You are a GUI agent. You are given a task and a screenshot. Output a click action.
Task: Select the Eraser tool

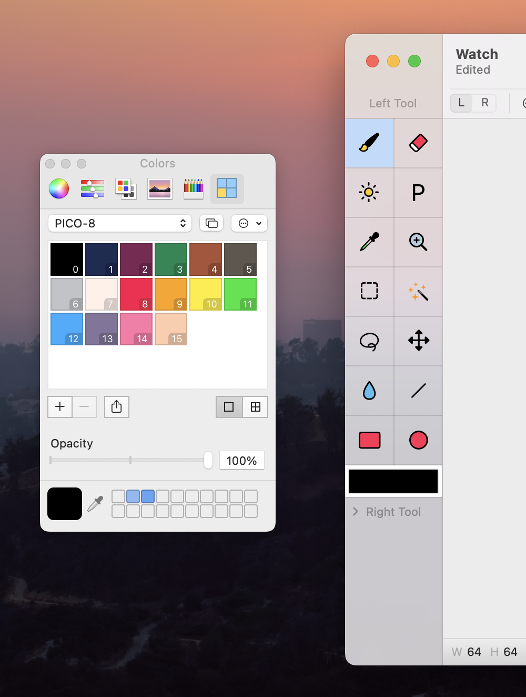418,143
